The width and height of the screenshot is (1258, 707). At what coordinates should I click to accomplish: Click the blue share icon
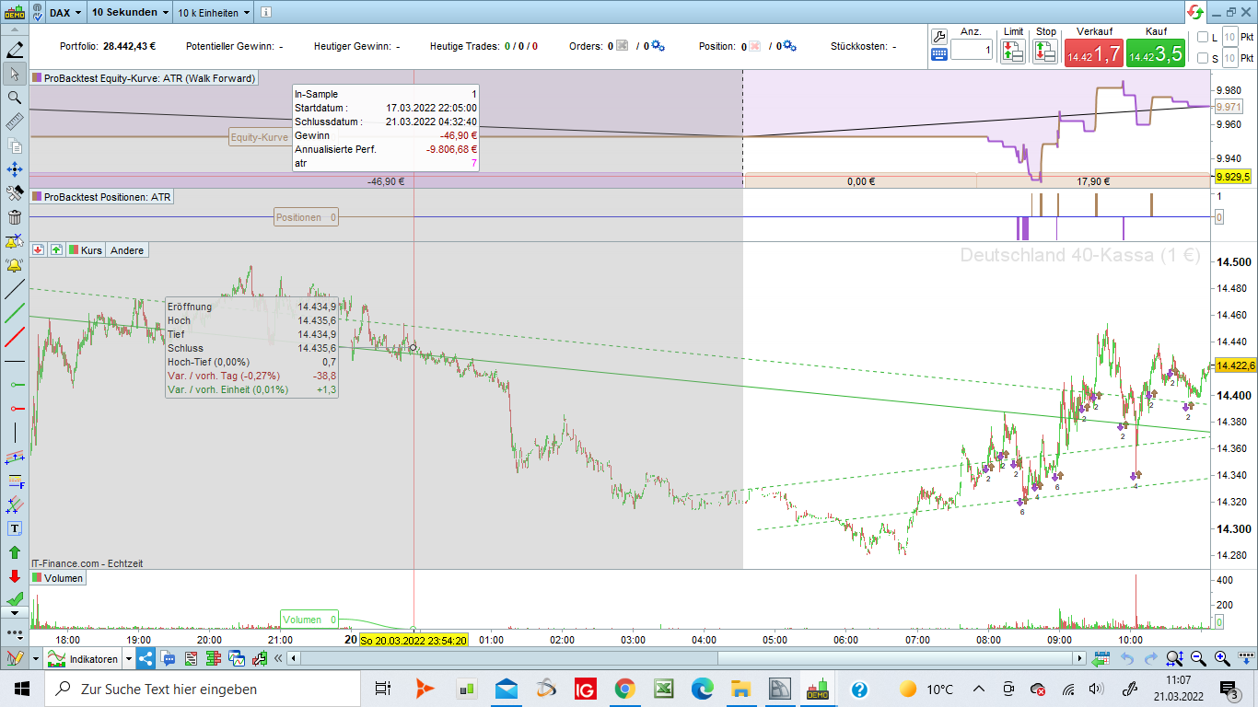tap(146, 658)
